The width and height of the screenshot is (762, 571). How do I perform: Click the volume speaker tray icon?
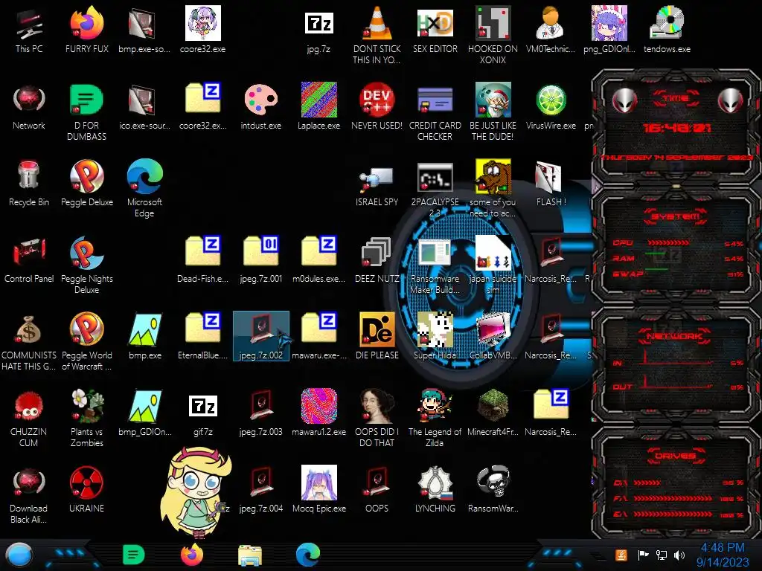tap(679, 555)
